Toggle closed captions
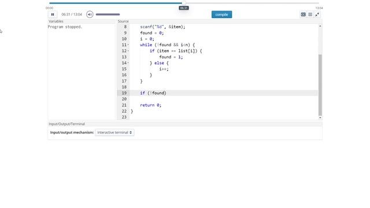The image size is (370, 208). pyautogui.click(x=303, y=14)
